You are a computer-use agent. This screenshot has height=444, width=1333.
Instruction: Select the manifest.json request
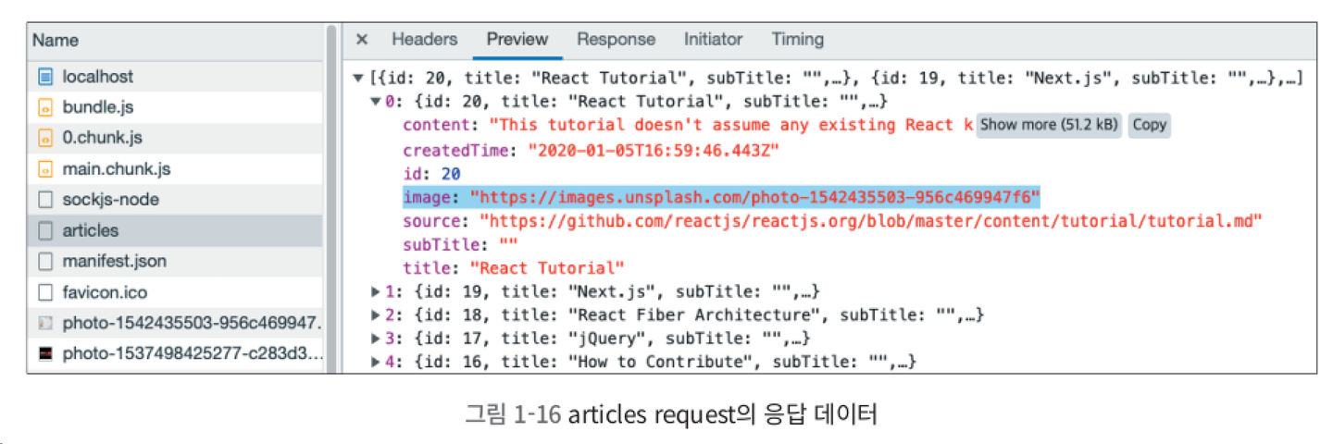click(175, 262)
